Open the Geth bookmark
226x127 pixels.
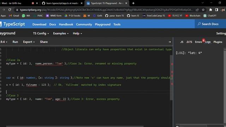97,16
